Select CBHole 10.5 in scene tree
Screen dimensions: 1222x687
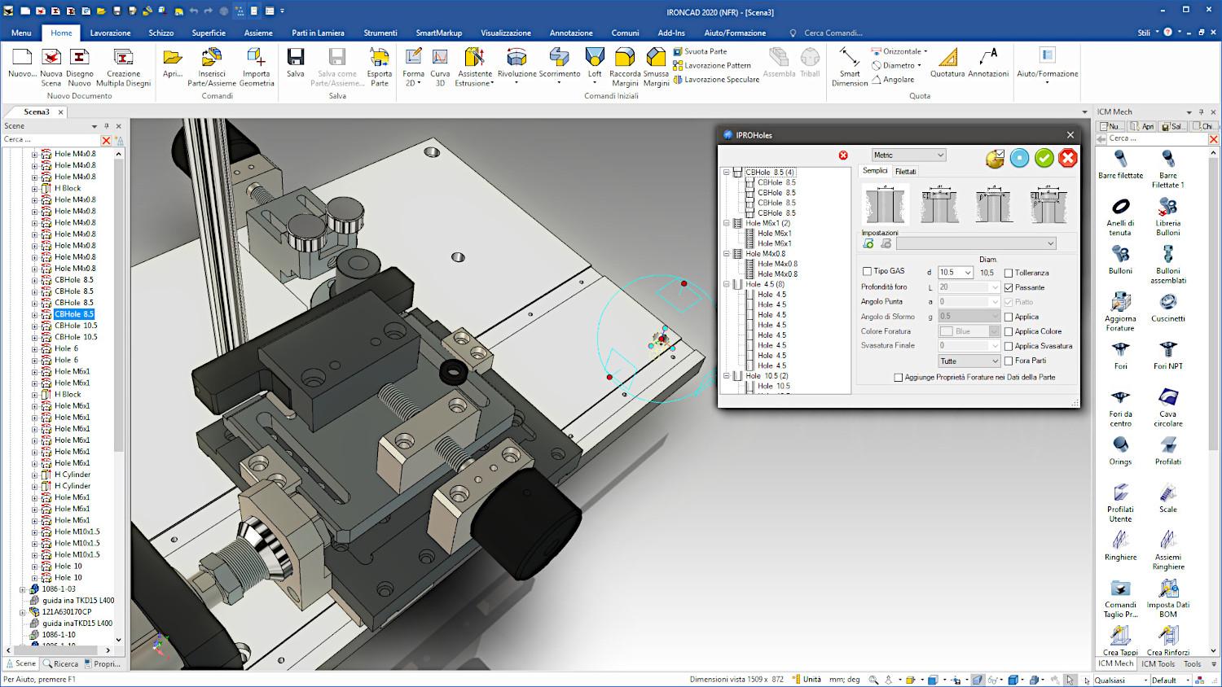coord(75,326)
